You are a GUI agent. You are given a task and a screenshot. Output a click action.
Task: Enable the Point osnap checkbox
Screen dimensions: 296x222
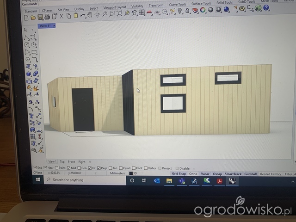56,167
